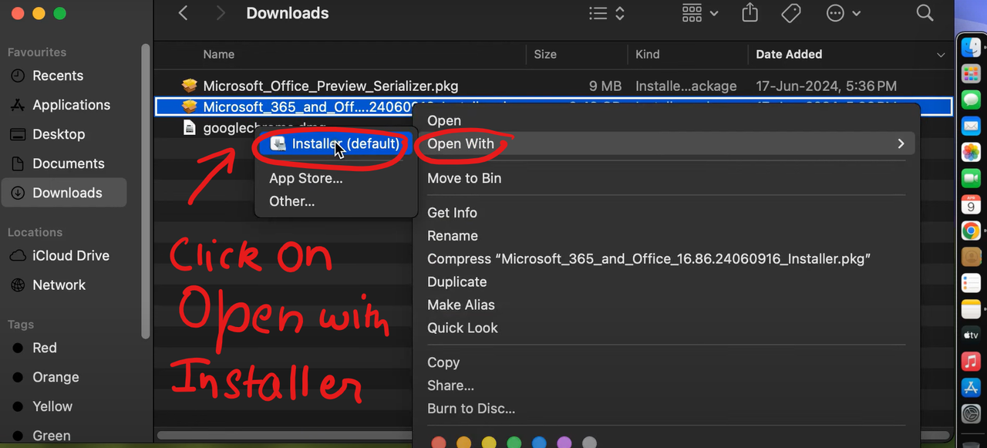Open the Music app from the Dock
The width and height of the screenshot is (987, 448).
[971, 361]
